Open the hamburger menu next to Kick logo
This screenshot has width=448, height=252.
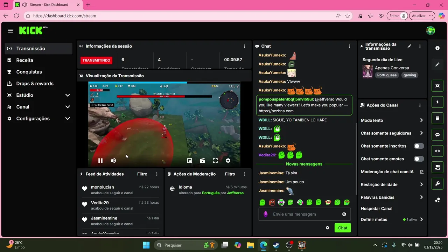[10, 31]
